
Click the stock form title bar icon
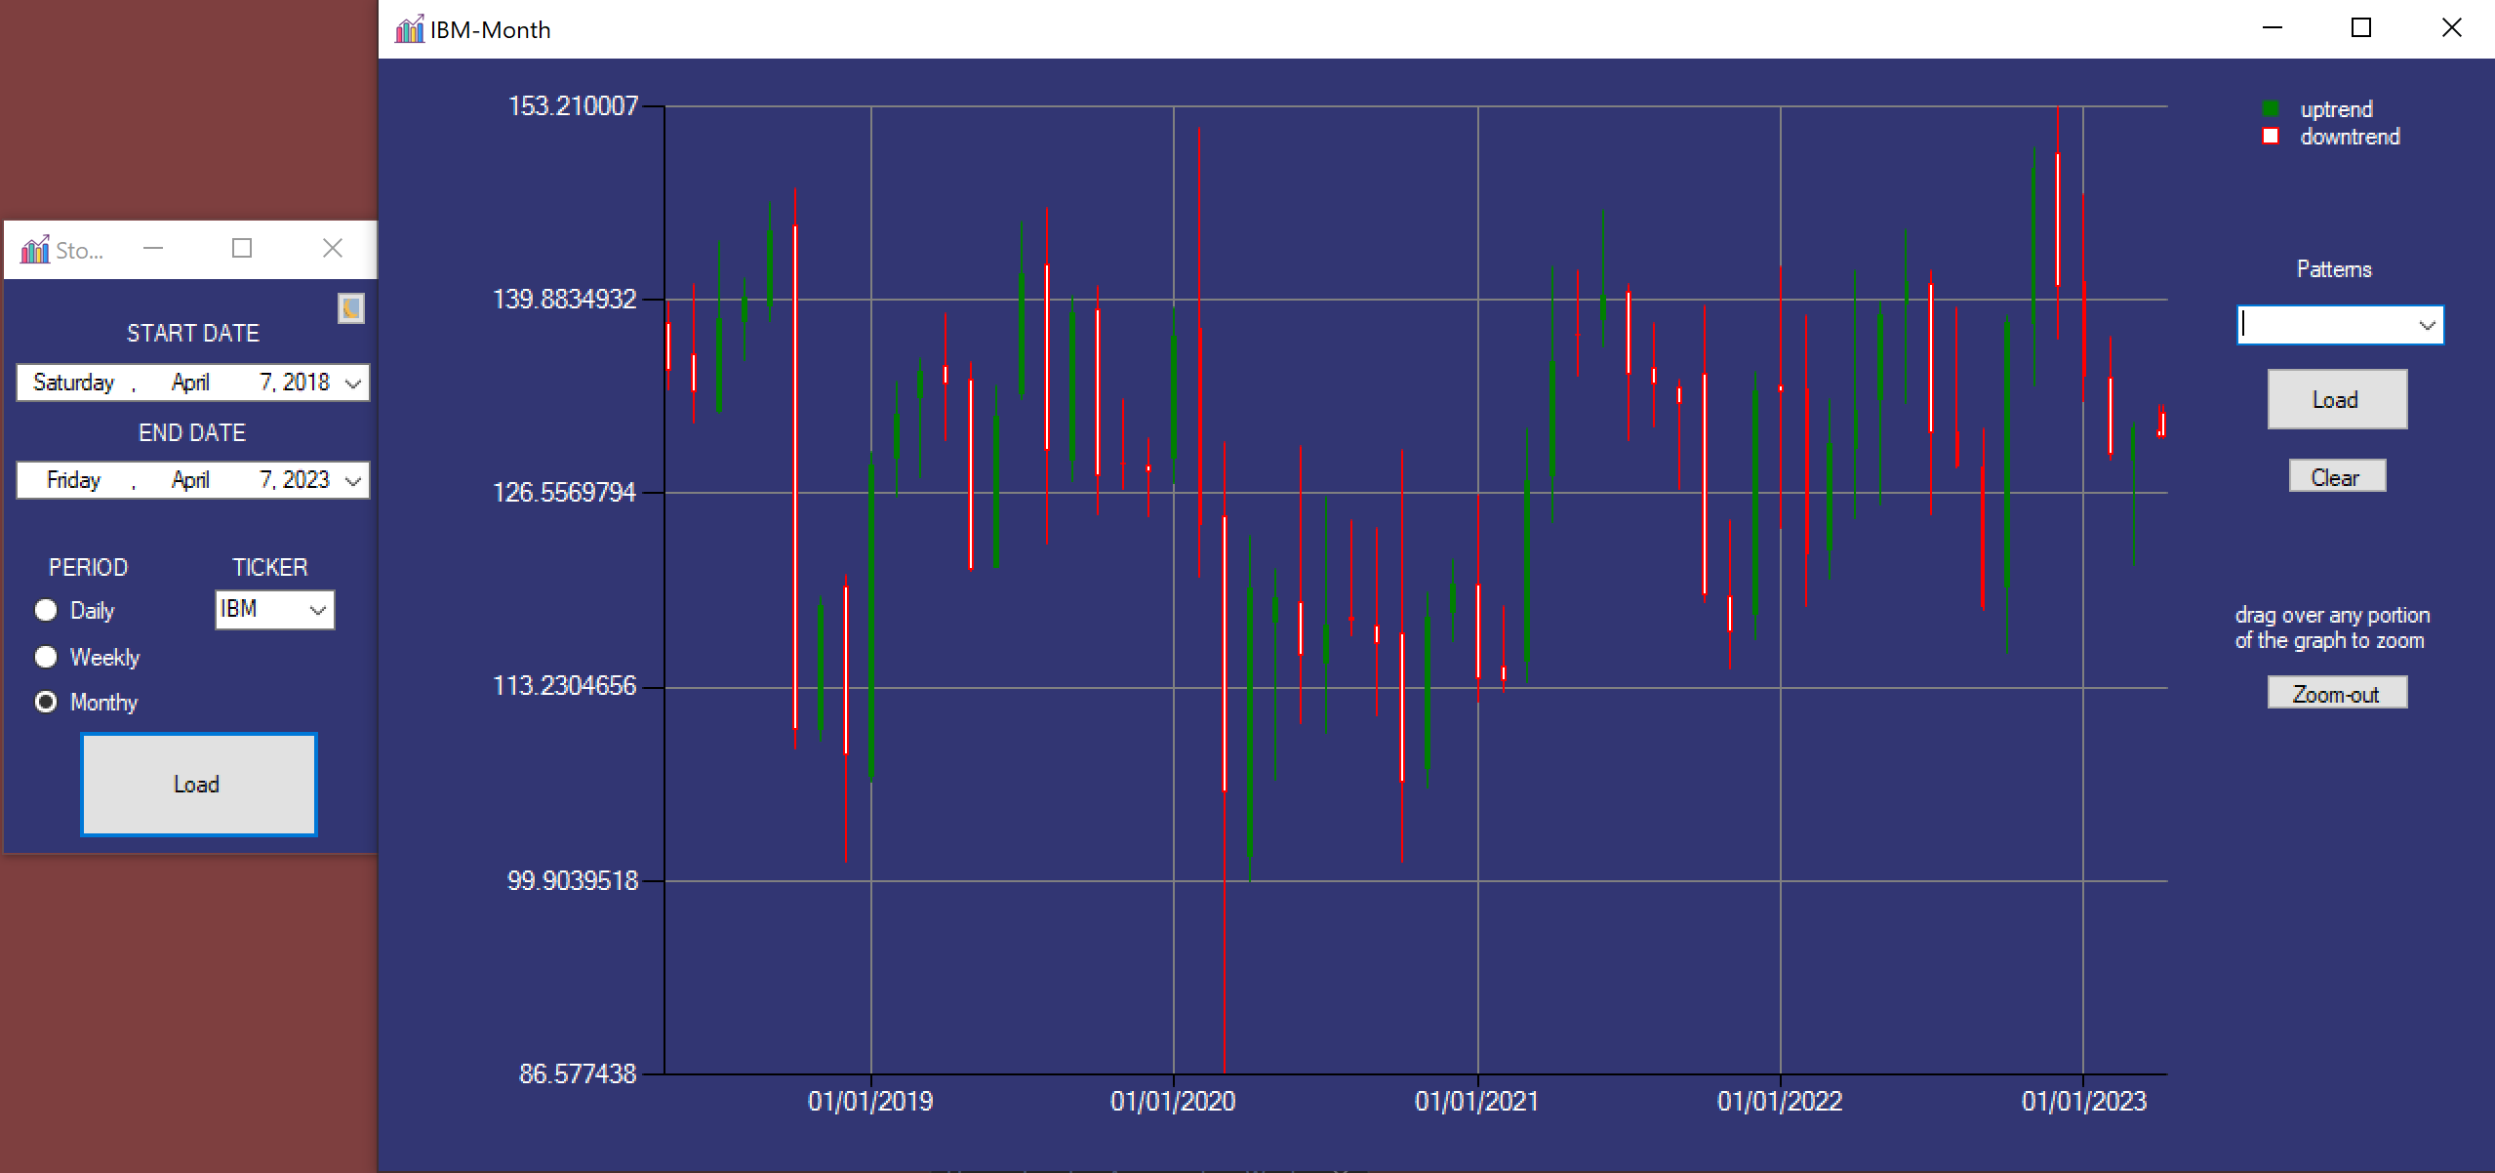point(35,250)
